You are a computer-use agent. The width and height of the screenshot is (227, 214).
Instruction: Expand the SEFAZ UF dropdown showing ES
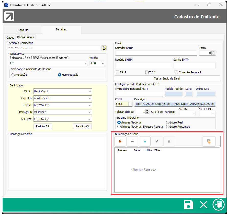point(85,63)
